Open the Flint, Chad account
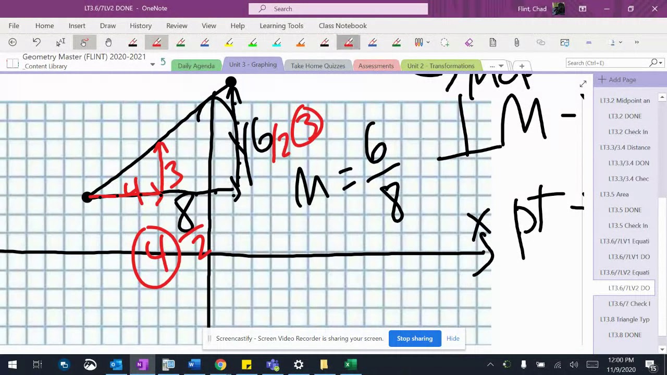667x375 pixels. 541,9
